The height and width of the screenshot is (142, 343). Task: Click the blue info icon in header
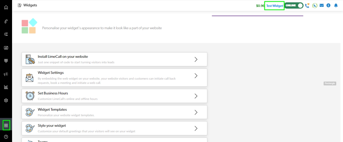pyautogui.click(x=328, y=5)
